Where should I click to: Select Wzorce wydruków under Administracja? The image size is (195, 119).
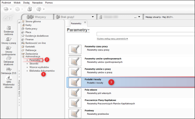pos(39,67)
